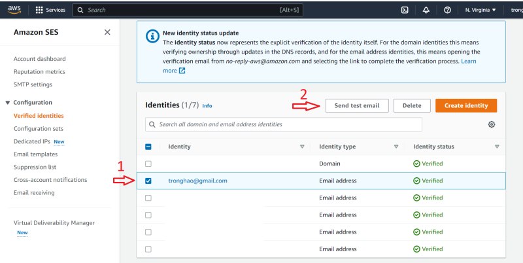The height and width of the screenshot is (263, 523).
Task: Launch the CloudShell terminal icon
Action: [405, 10]
